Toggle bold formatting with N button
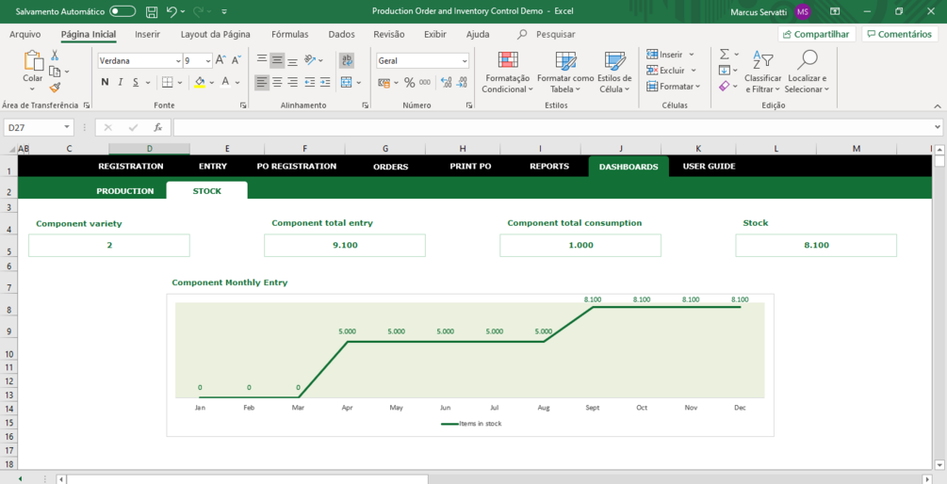Viewport: 947px width, 484px height. [105, 82]
